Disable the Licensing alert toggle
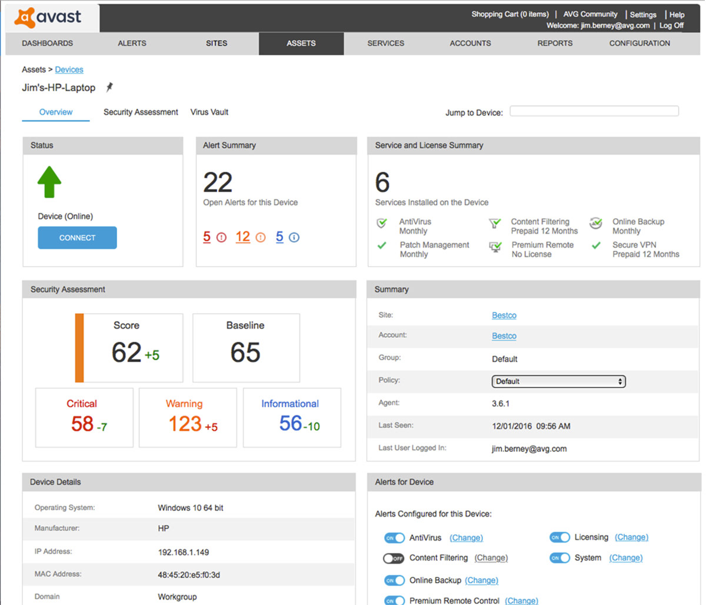This screenshot has height=605, width=706. [x=560, y=537]
